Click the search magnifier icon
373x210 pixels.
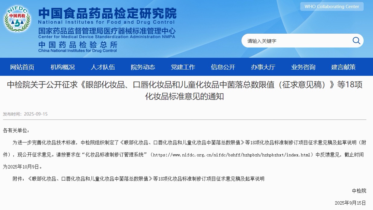356,41
